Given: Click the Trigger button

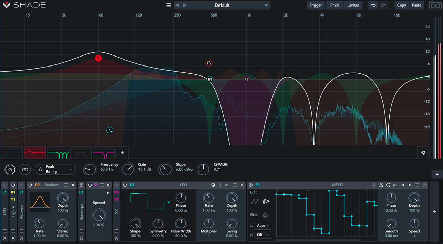Looking at the screenshot, I should coord(316,5).
